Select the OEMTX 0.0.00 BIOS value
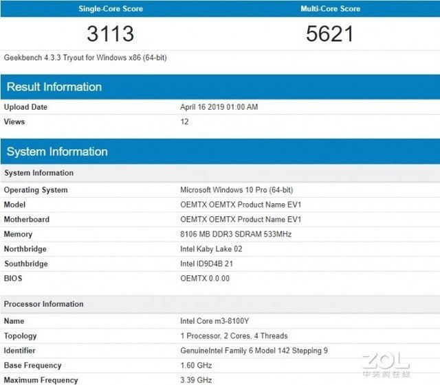Viewport: 440px width, 385px height. click(205, 279)
